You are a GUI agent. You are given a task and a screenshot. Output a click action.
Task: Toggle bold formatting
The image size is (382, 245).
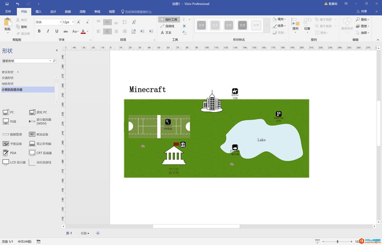point(39,31)
